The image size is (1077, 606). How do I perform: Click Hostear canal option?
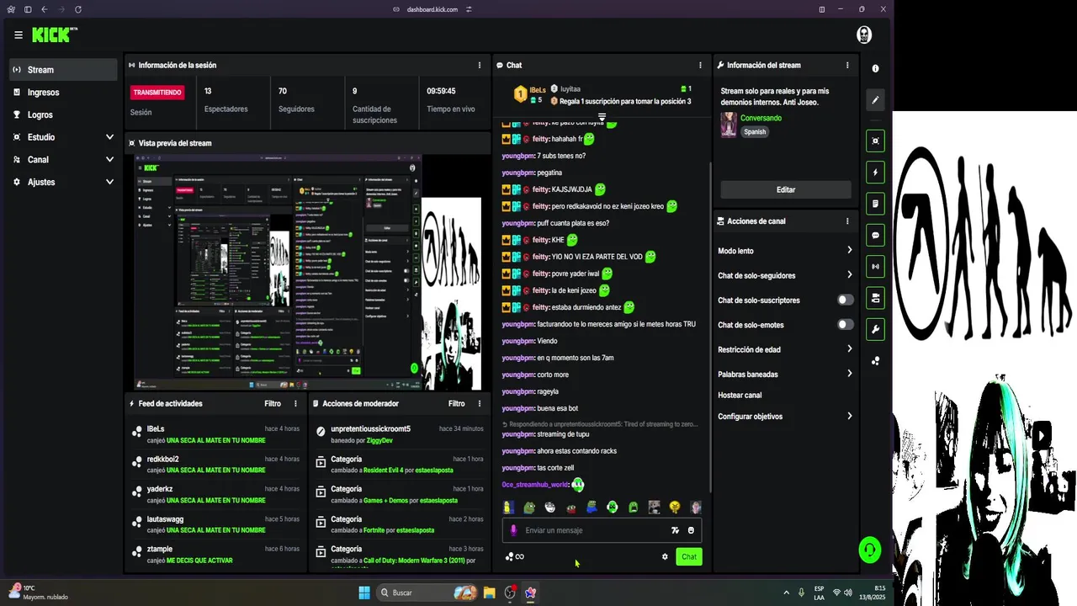740,395
